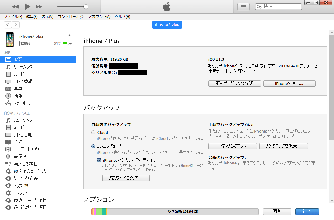This screenshot has height=220, width=334.
Task: Click the iPhone device thumbnail
Action: tap(10, 40)
